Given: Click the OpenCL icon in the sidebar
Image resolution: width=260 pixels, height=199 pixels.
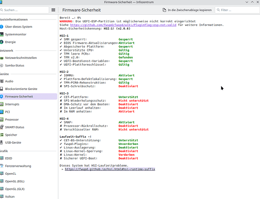Looking at the screenshot, I should point(2,174).
